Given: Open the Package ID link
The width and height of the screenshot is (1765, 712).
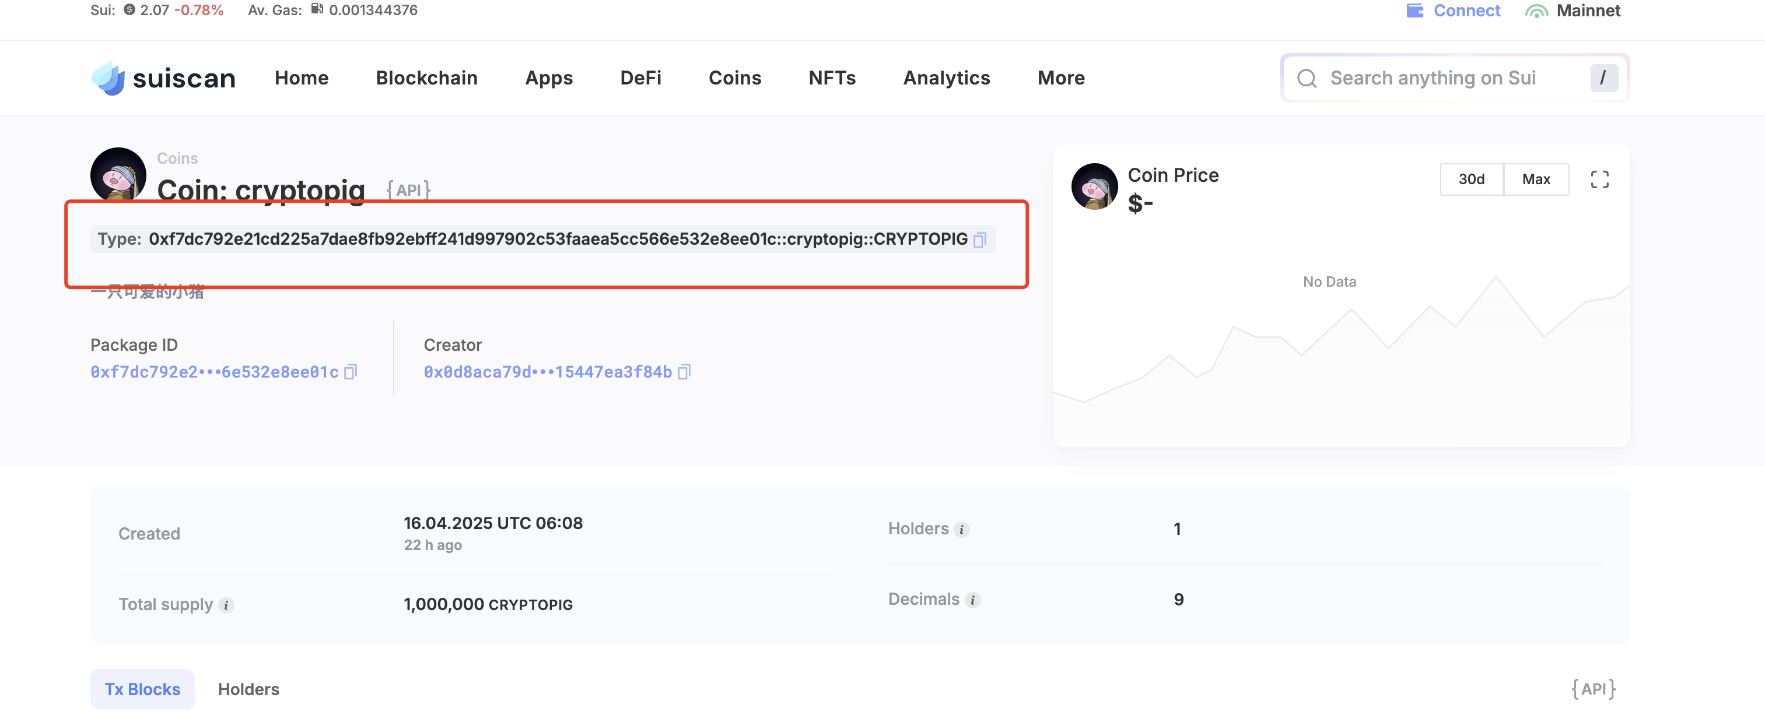Looking at the screenshot, I should (215, 372).
